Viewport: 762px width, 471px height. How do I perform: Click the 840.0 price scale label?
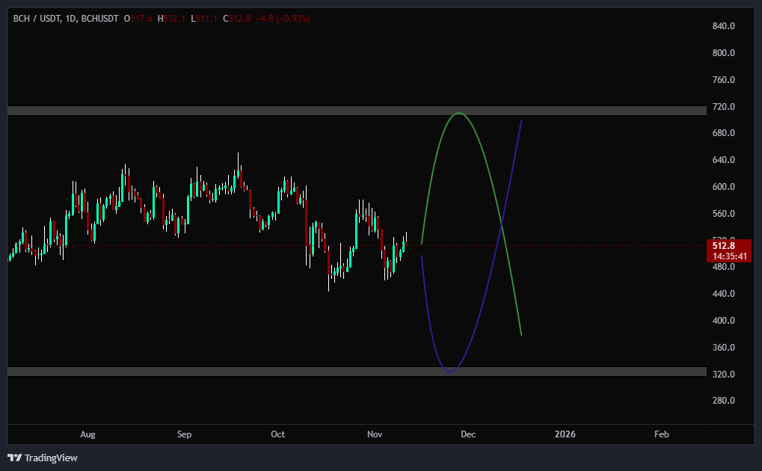[x=724, y=26]
